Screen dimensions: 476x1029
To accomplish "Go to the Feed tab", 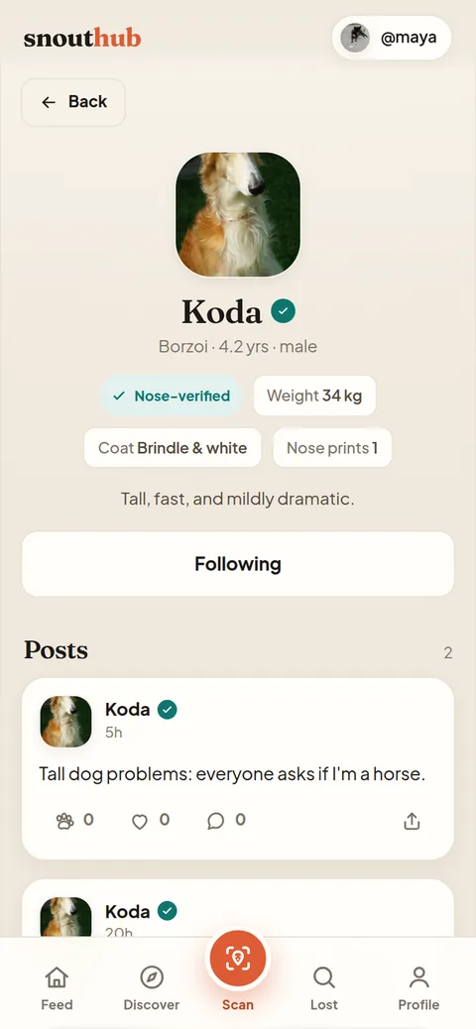I will click(x=57, y=989).
